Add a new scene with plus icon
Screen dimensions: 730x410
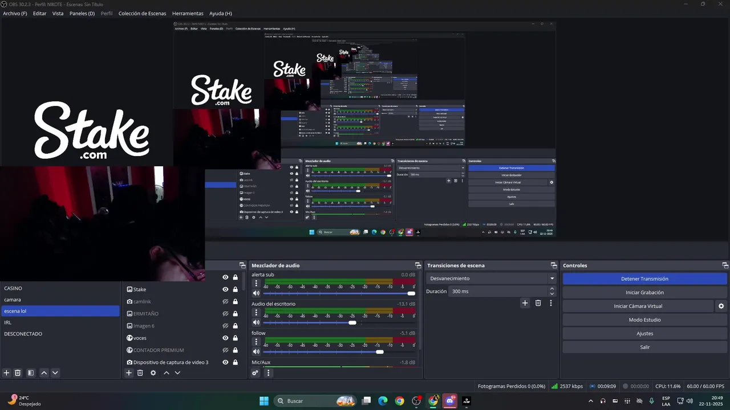tap(6, 373)
